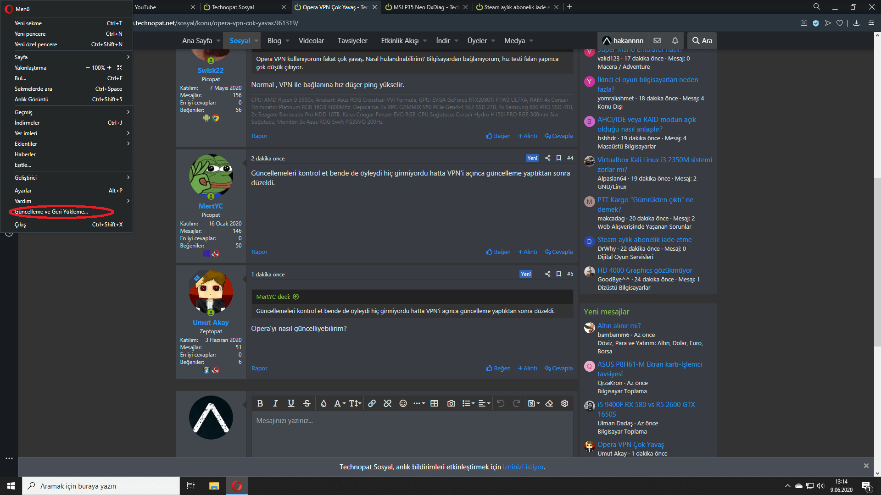The height and width of the screenshot is (495, 881).
Task: Toggle bold formatting in the editor
Action: click(260, 403)
